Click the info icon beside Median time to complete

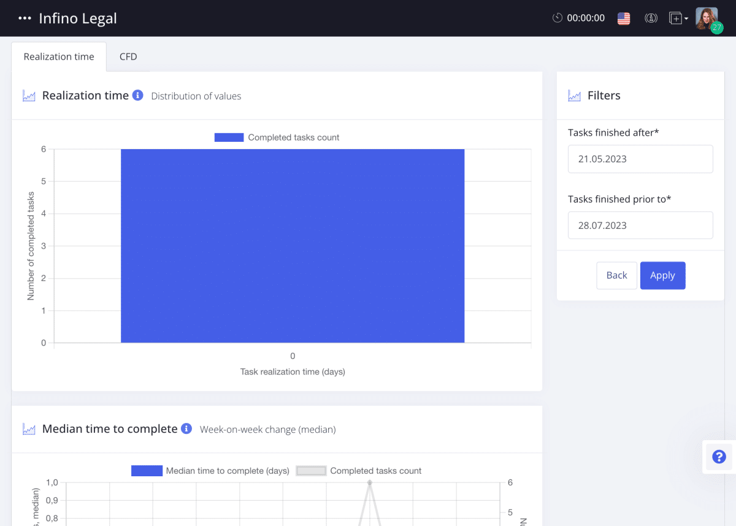click(186, 428)
